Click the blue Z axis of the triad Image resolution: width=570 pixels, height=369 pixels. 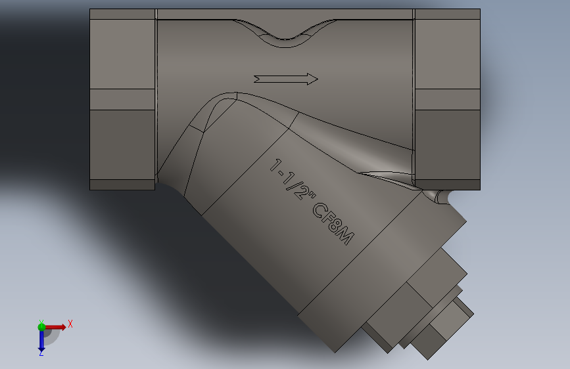(41, 341)
